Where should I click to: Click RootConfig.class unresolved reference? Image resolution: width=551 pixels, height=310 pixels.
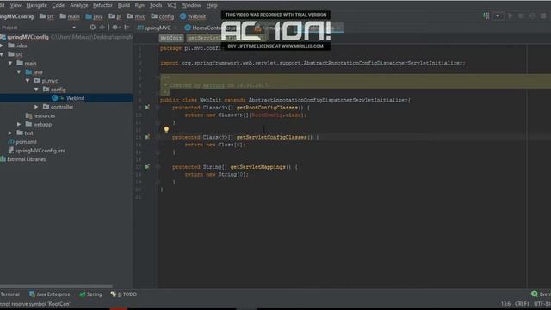[275, 115]
